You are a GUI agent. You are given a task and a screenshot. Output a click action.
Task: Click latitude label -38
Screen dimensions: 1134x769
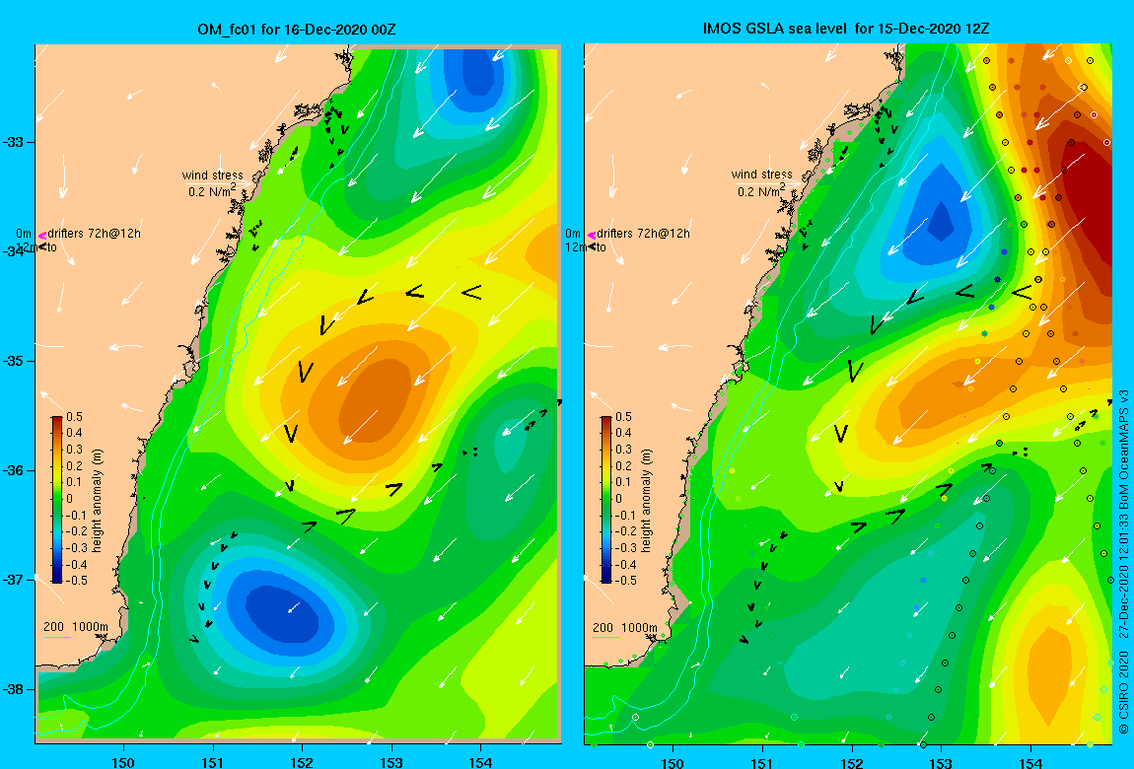[14, 689]
